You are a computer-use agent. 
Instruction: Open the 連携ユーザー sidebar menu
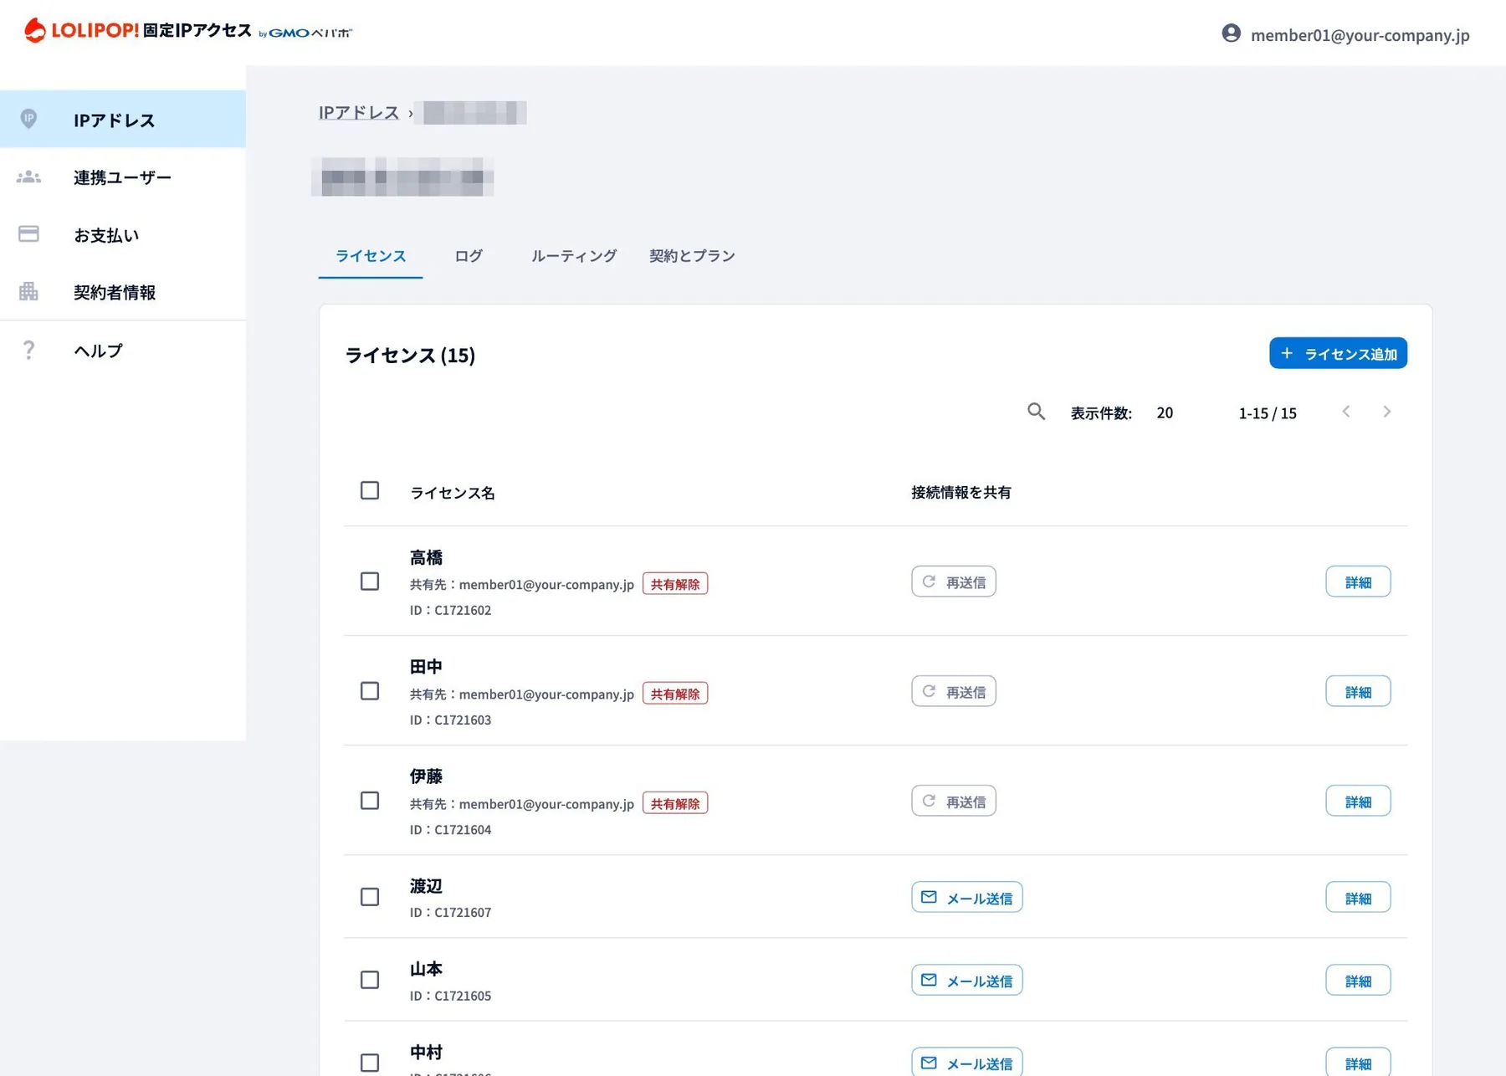123,177
